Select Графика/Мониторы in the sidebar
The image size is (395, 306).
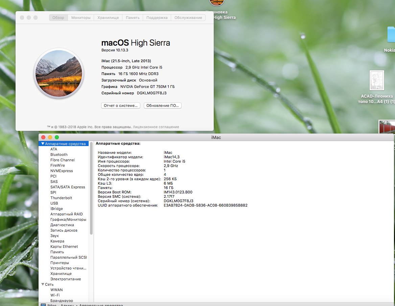coord(68,220)
